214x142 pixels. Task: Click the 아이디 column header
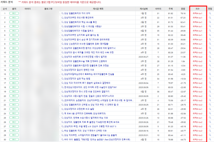28,9
